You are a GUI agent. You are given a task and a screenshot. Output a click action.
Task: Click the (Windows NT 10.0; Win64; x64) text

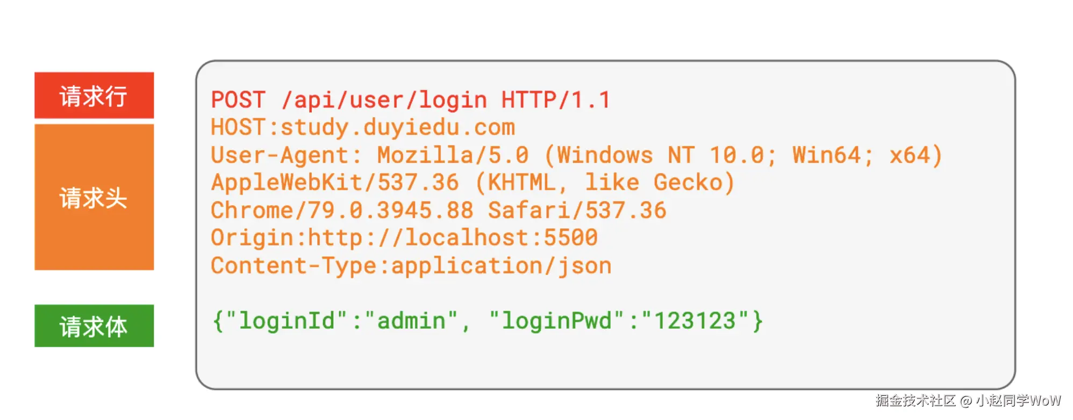(x=743, y=155)
